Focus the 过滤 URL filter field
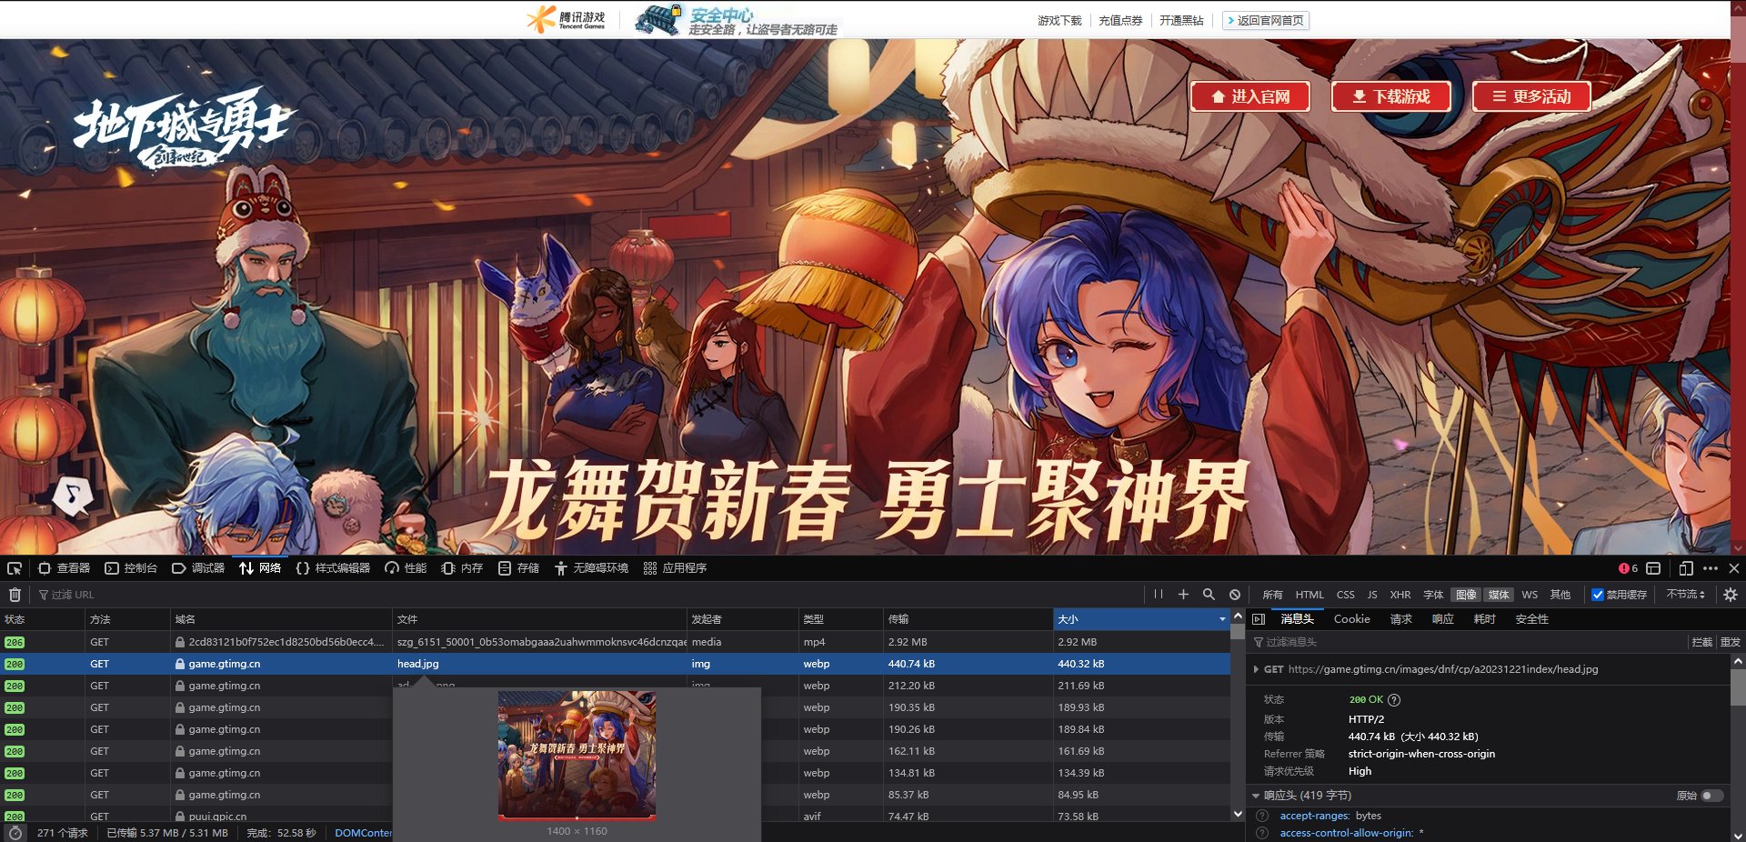Viewport: 1746px width, 842px height. (586, 595)
